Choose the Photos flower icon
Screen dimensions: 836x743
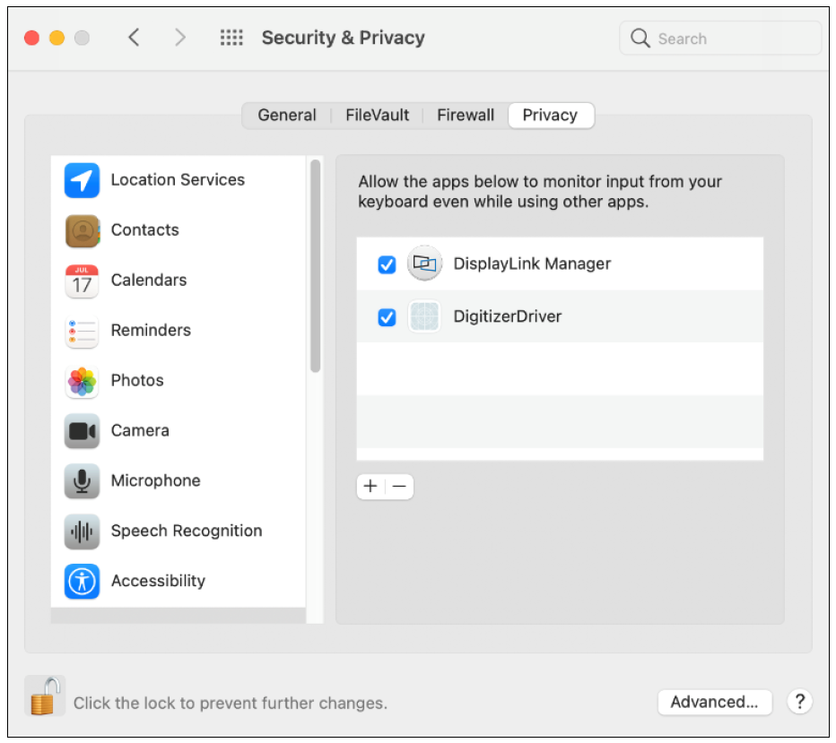pos(82,381)
